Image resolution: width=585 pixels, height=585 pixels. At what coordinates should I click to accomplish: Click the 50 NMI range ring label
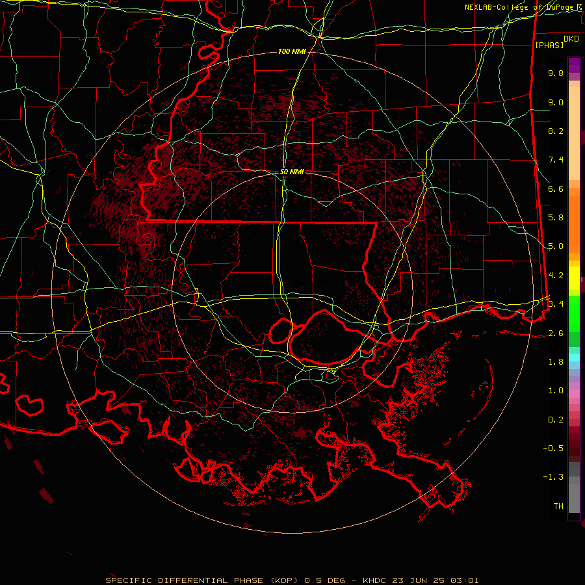coord(292,172)
